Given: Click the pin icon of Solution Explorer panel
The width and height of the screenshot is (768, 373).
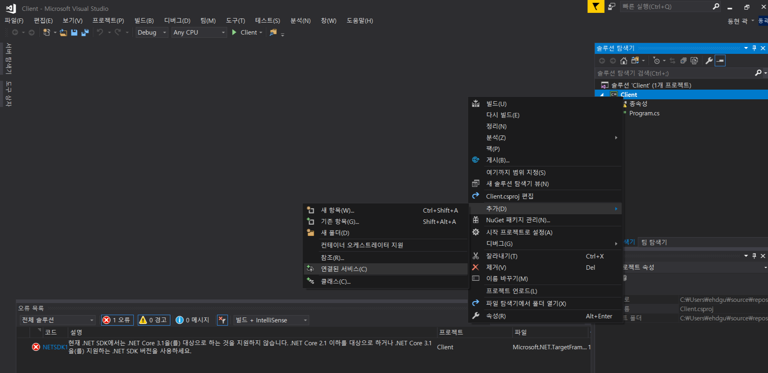Looking at the screenshot, I should click(754, 48).
